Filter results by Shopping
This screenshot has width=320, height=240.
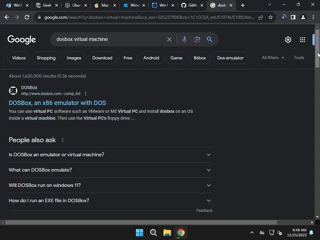tap(46, 58)
